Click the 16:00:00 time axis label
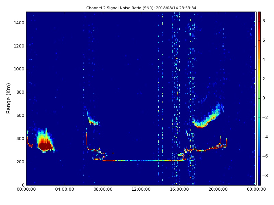Screen dimensions: 274x205 coord(179,189)
